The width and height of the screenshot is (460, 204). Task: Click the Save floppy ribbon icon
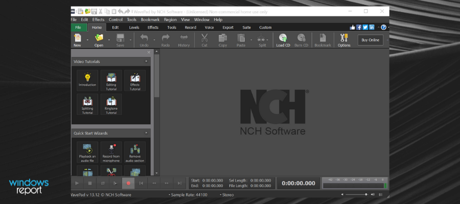[x=120, y=38]
